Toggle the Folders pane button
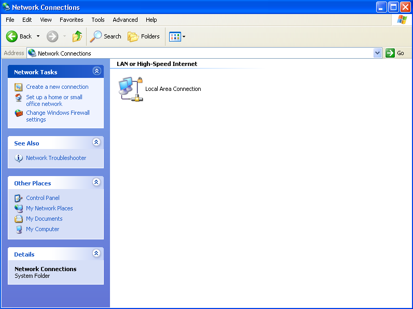 pos(144,36)
